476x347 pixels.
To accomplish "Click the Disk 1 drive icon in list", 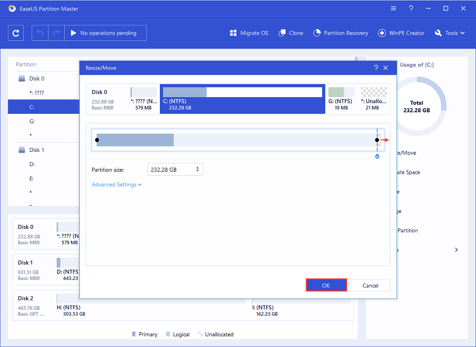I will [x=21, y=150].
